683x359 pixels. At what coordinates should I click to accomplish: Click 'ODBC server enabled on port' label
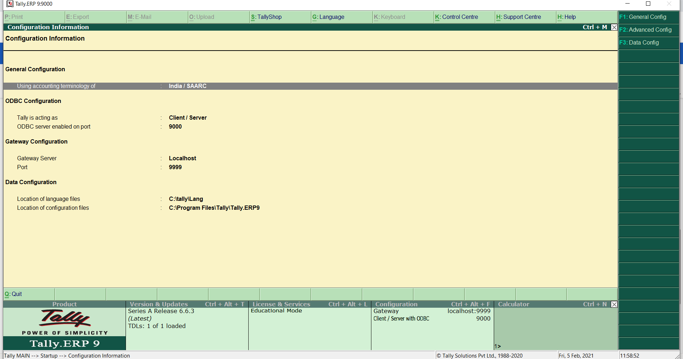(x=54, y=127)
